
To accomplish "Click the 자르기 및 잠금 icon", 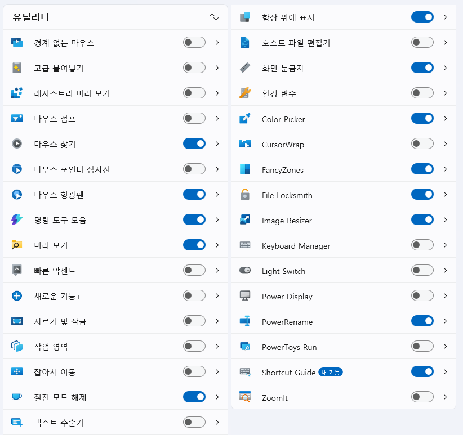I will 17,321.
